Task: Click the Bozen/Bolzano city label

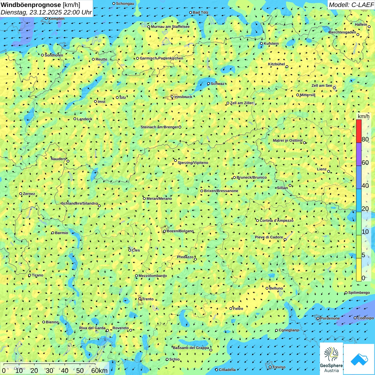Action: click(180, 231)
